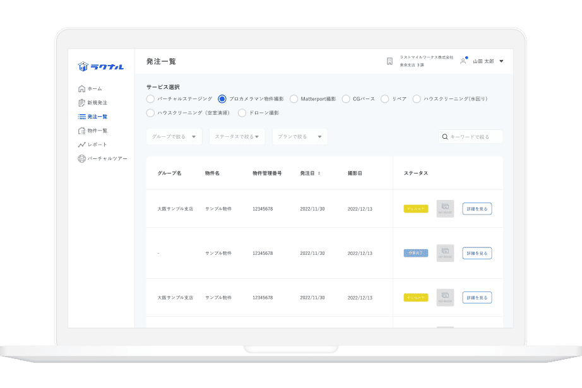This screenshot has width=582, height=388.
Task: Click the ラクナル logo icon
Action: 83,66
